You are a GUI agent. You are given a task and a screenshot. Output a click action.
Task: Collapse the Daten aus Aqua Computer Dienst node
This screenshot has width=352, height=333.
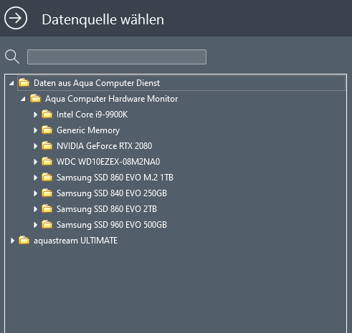pos(11,83)
